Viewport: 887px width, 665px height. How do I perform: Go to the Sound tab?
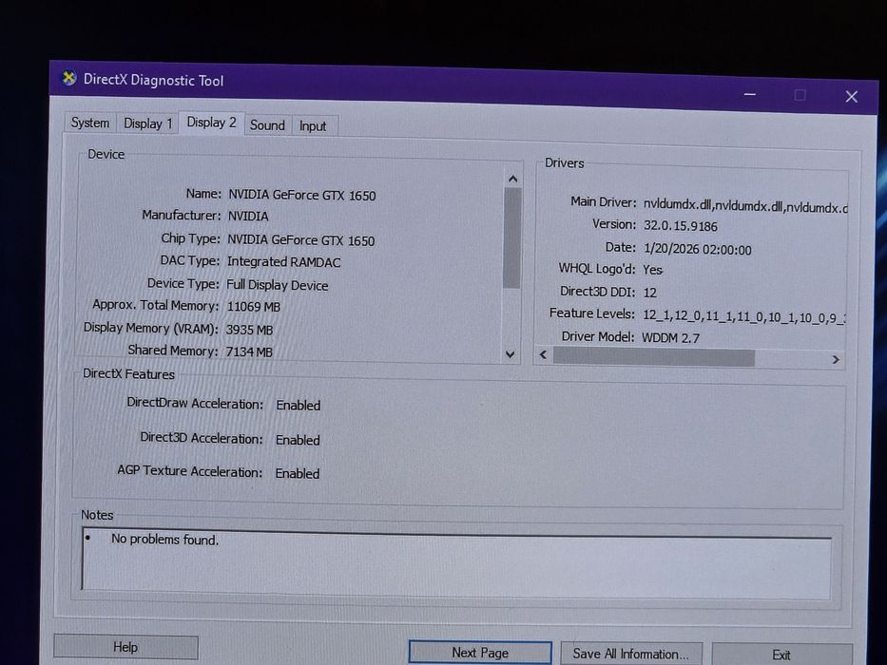tap(267, 125)
